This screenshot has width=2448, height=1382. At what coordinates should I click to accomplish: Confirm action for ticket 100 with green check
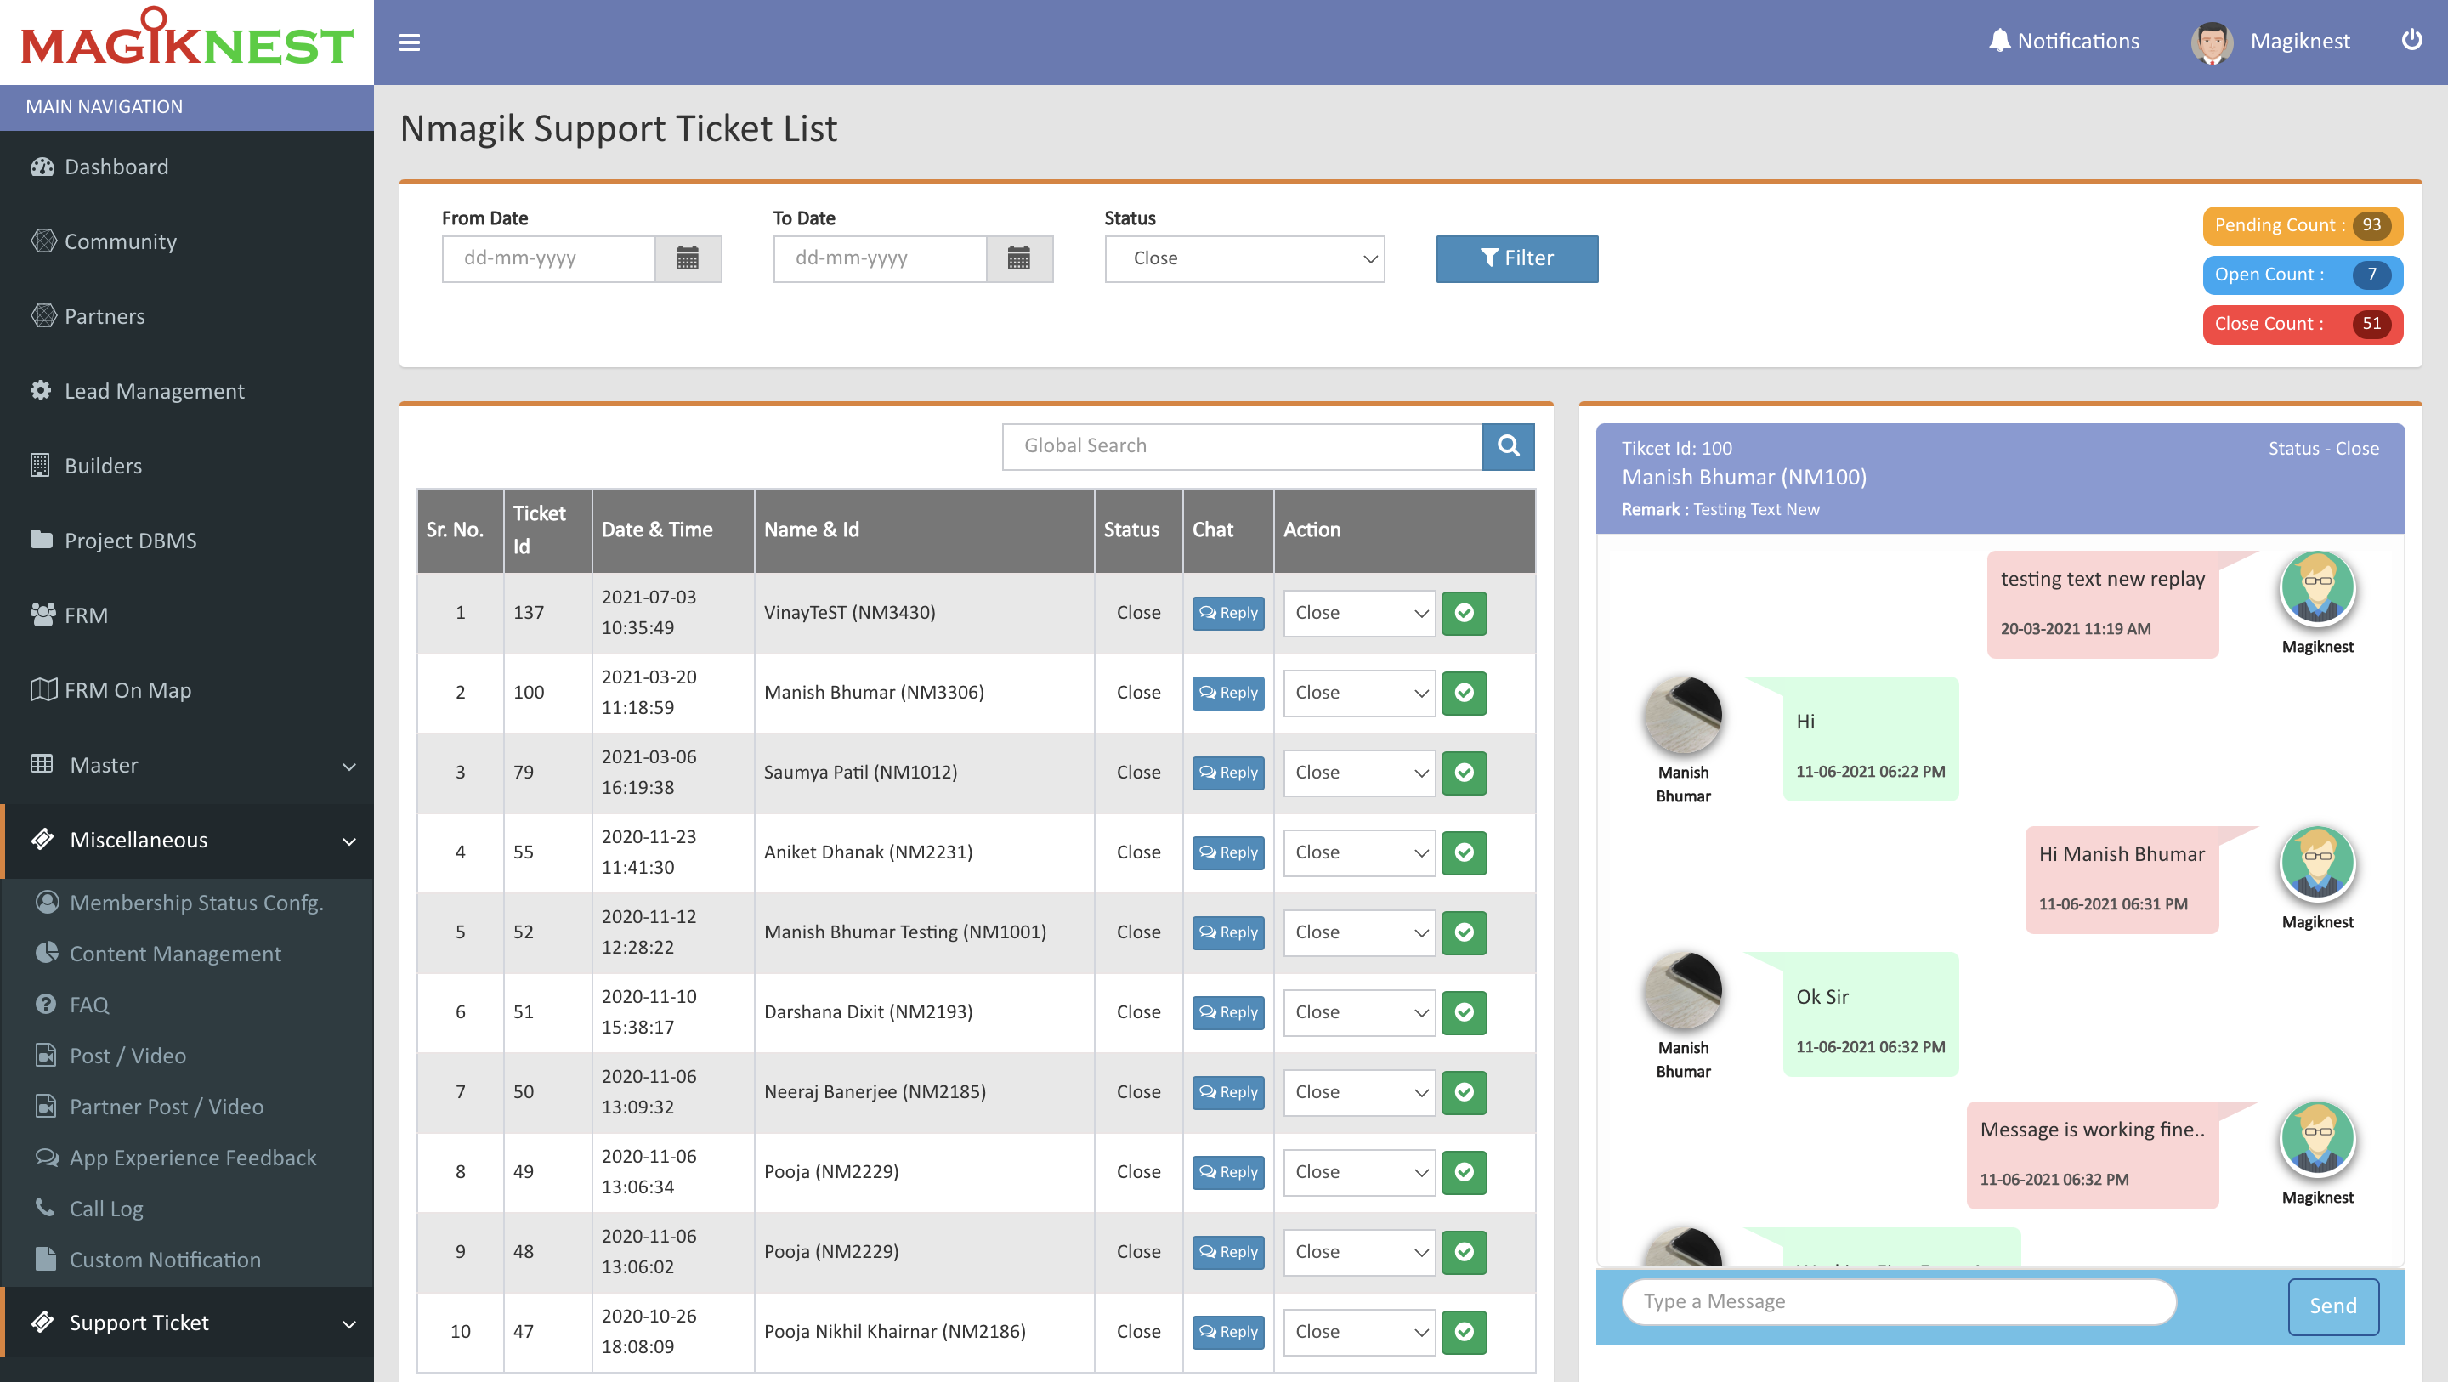tap(1464, 693)
